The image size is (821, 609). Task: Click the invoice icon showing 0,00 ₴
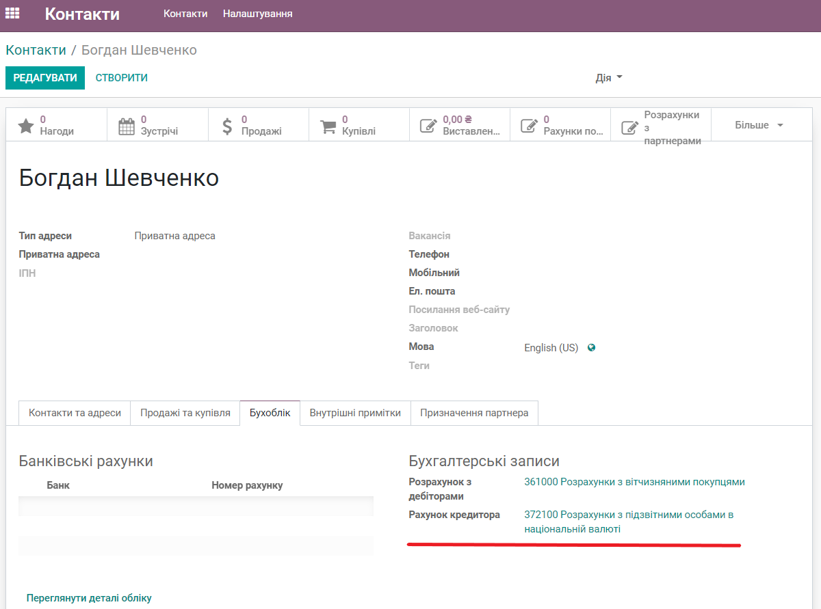click(427, 125)
